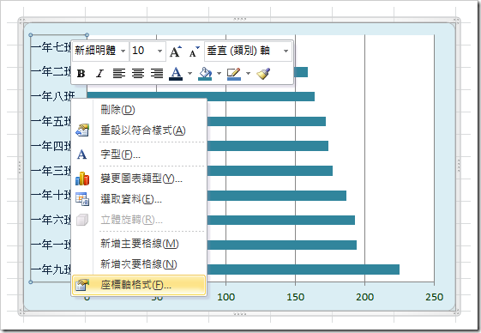Click horizontal axis value 150
The height and width of the screenshot is (333, 481).
(x=296, y=297)
